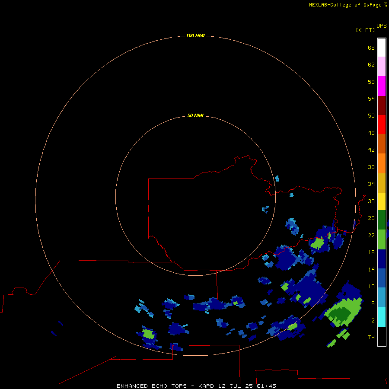This screenshot has height=389, width=389.
Task: Click the dark green core of southeast echo
Action: point(341,315)
